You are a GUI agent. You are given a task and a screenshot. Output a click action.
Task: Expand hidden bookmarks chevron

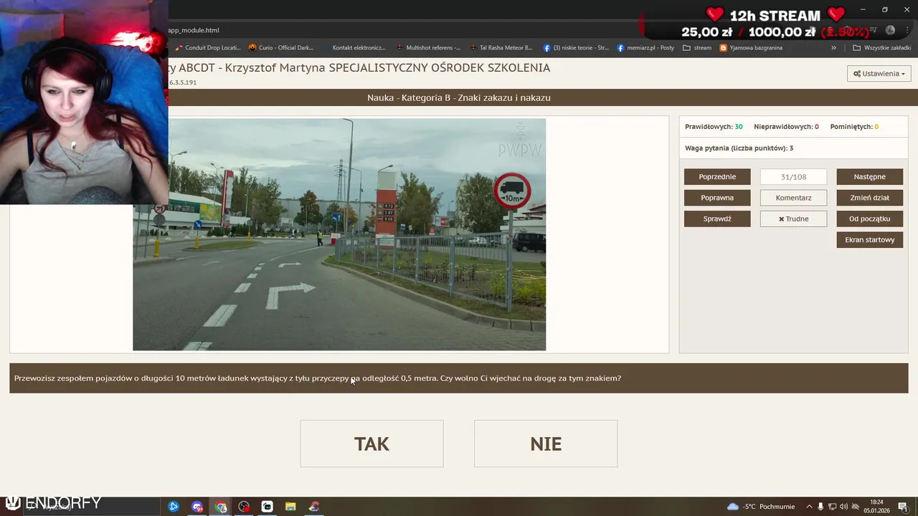(x=833, y=48)
